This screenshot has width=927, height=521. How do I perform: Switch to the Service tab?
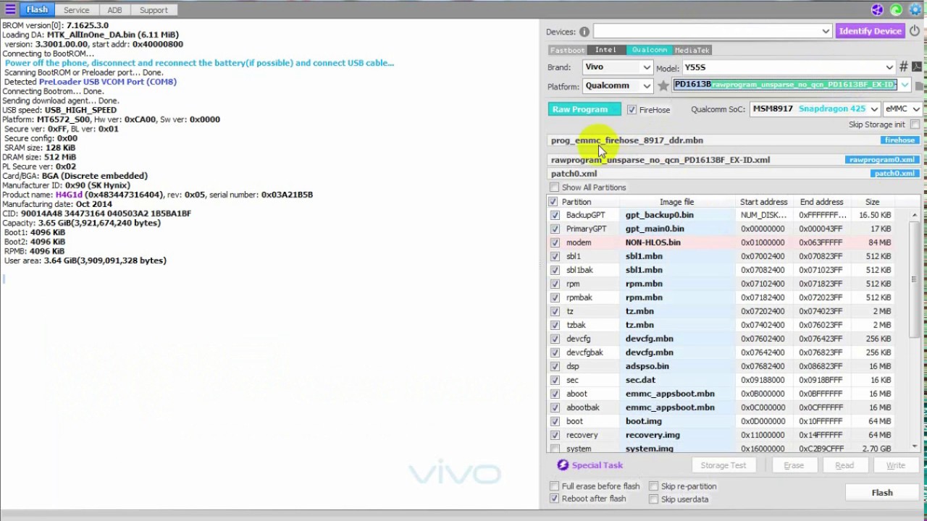coord(76,10)
